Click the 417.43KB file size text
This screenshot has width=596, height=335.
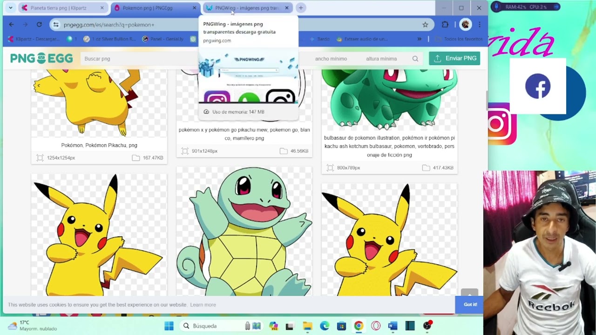443,167
